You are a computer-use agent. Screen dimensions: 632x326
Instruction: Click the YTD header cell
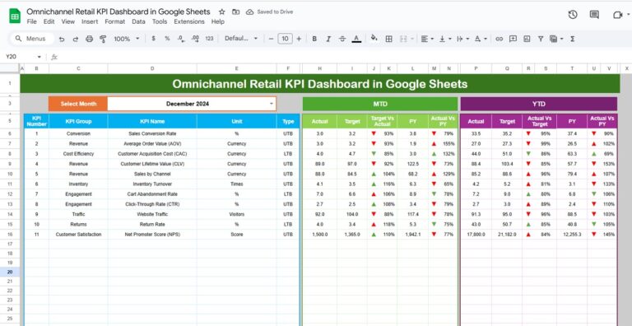[x=538, y=104]
